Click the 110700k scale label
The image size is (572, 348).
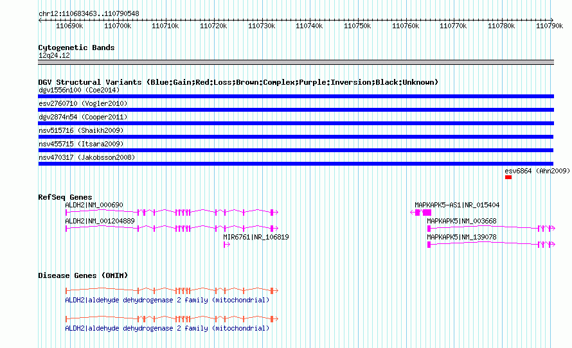click(118, 26)
